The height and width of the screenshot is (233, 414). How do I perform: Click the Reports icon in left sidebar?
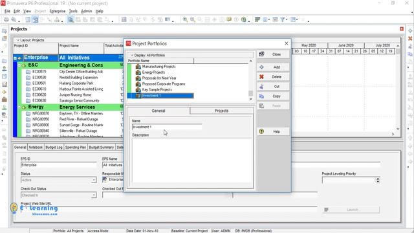pyautogui.click(x=5, y=84)
